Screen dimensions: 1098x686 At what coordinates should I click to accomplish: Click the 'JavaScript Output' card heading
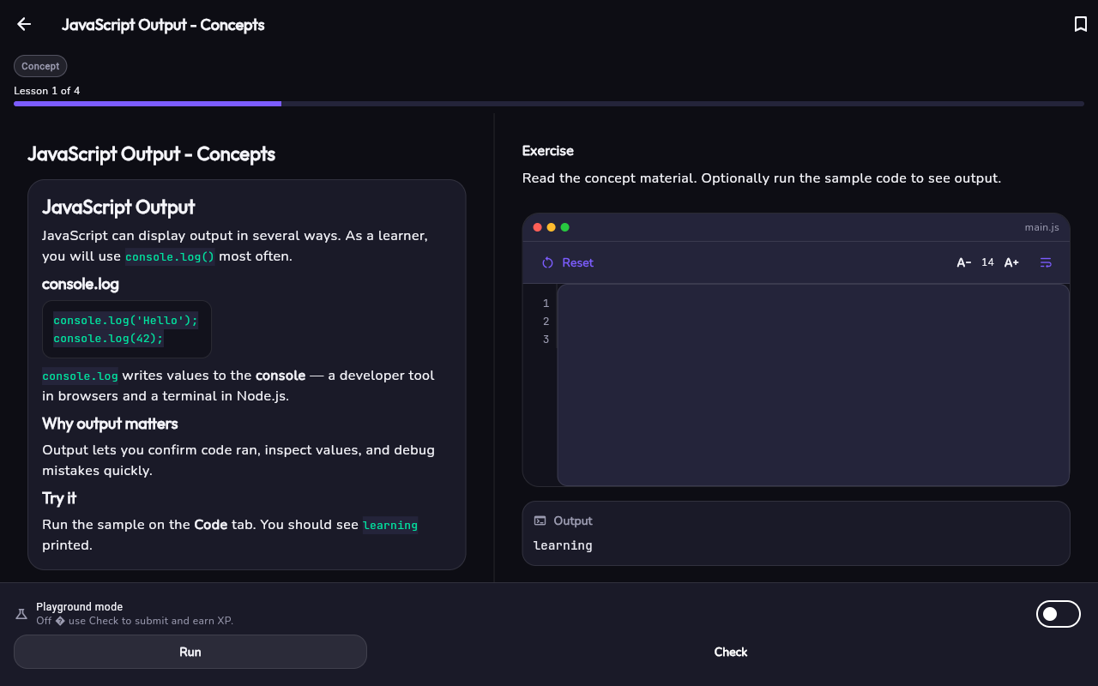118,207
